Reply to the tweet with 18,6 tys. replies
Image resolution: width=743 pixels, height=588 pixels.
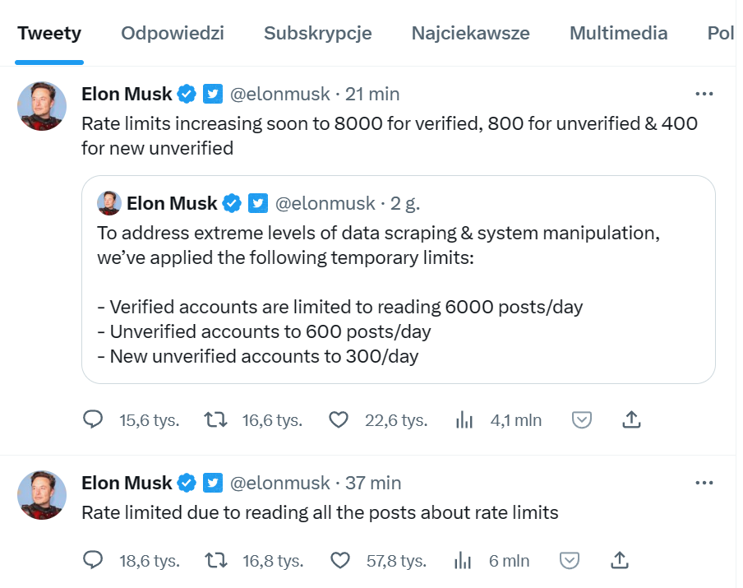tap(94, 561)
